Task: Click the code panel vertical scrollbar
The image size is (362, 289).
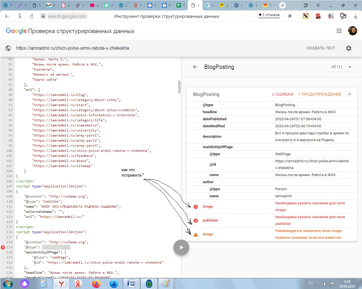Action: click(179, 87)
